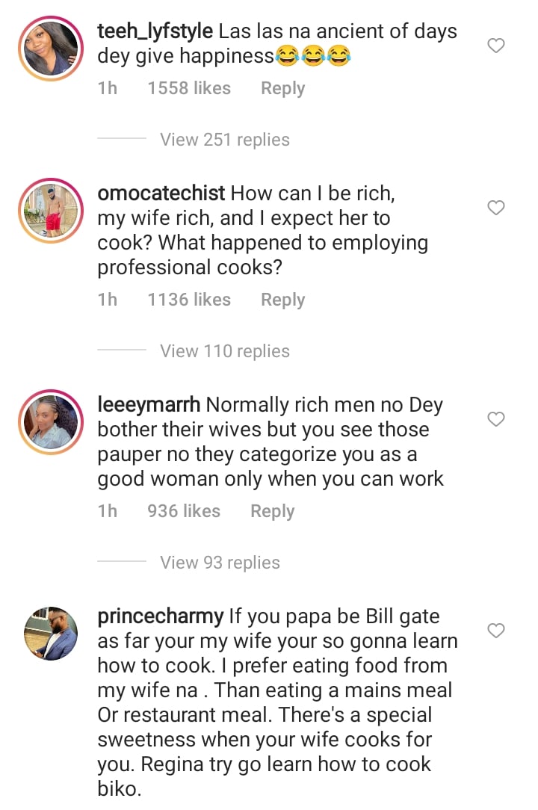
Task: Open the teeh_lyfstyle username link
Action: (155, 32)
